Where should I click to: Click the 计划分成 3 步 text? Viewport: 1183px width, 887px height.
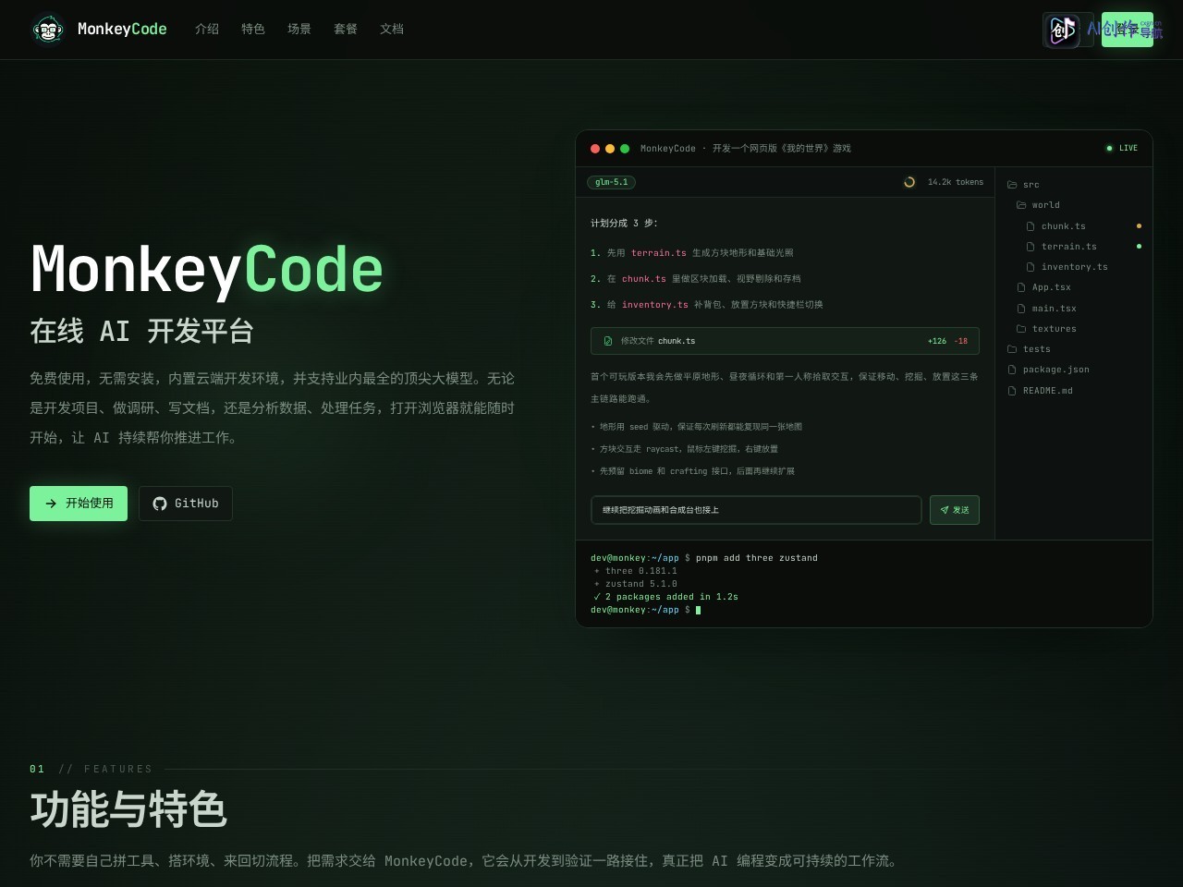click(625, 224)
